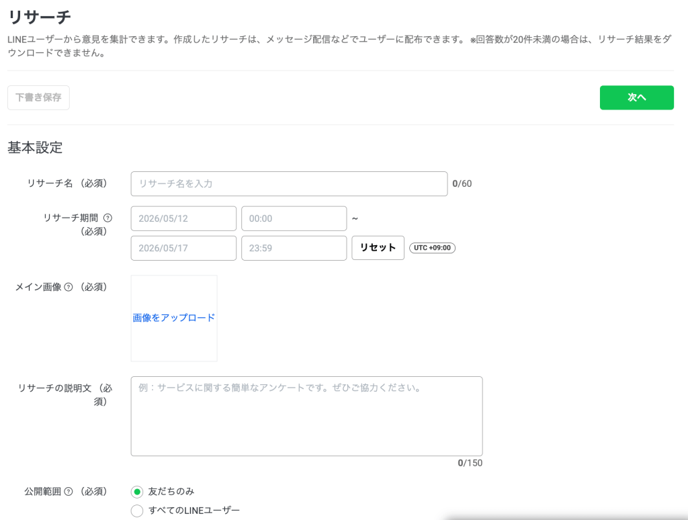688x520 pixels.
Task: Click the help icon beside メイン画像
Action: point(69,287)
